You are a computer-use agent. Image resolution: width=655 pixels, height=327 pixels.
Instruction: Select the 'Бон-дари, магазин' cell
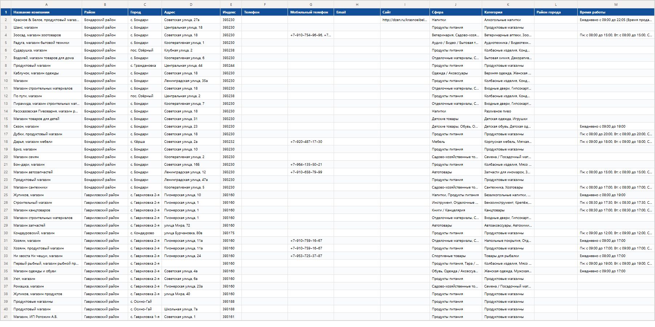[x=46, y=164]
